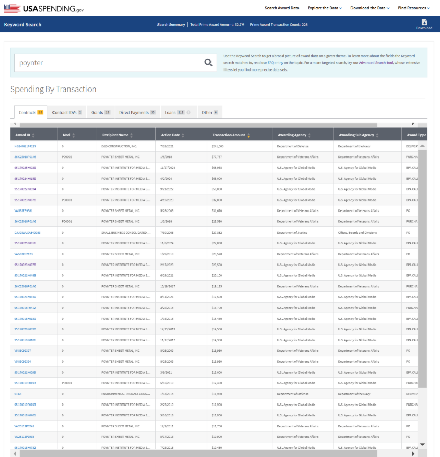This screenshot has width=440, height=457.
Task: Select the Direct Payments tab
Action: click(137, 112)
